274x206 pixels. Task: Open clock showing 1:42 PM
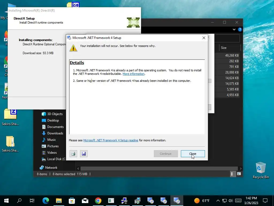[251, 201]
